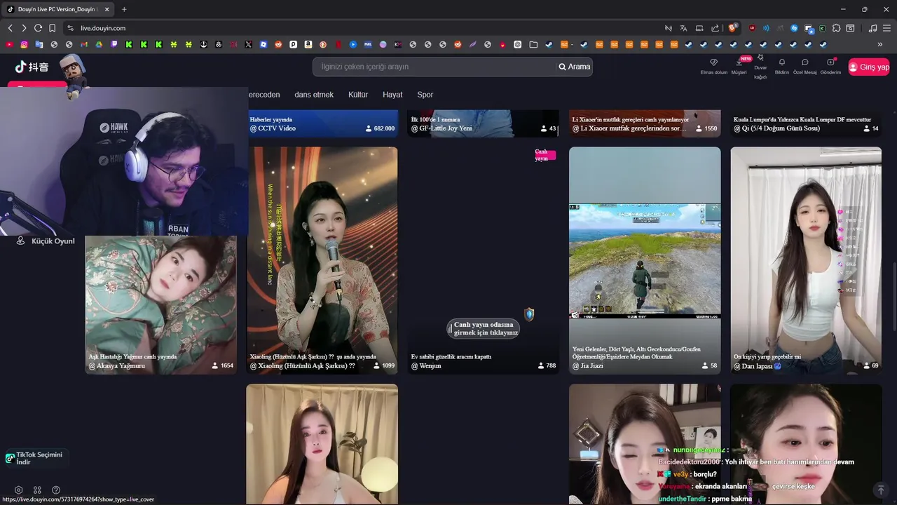Click the share page icon in address bar
This screenshot has height=505, width=897.
pyautogui.click(x=715, y=28)
